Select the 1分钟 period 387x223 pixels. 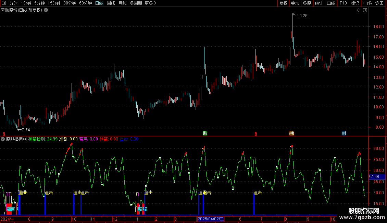(x=26, y=3)
